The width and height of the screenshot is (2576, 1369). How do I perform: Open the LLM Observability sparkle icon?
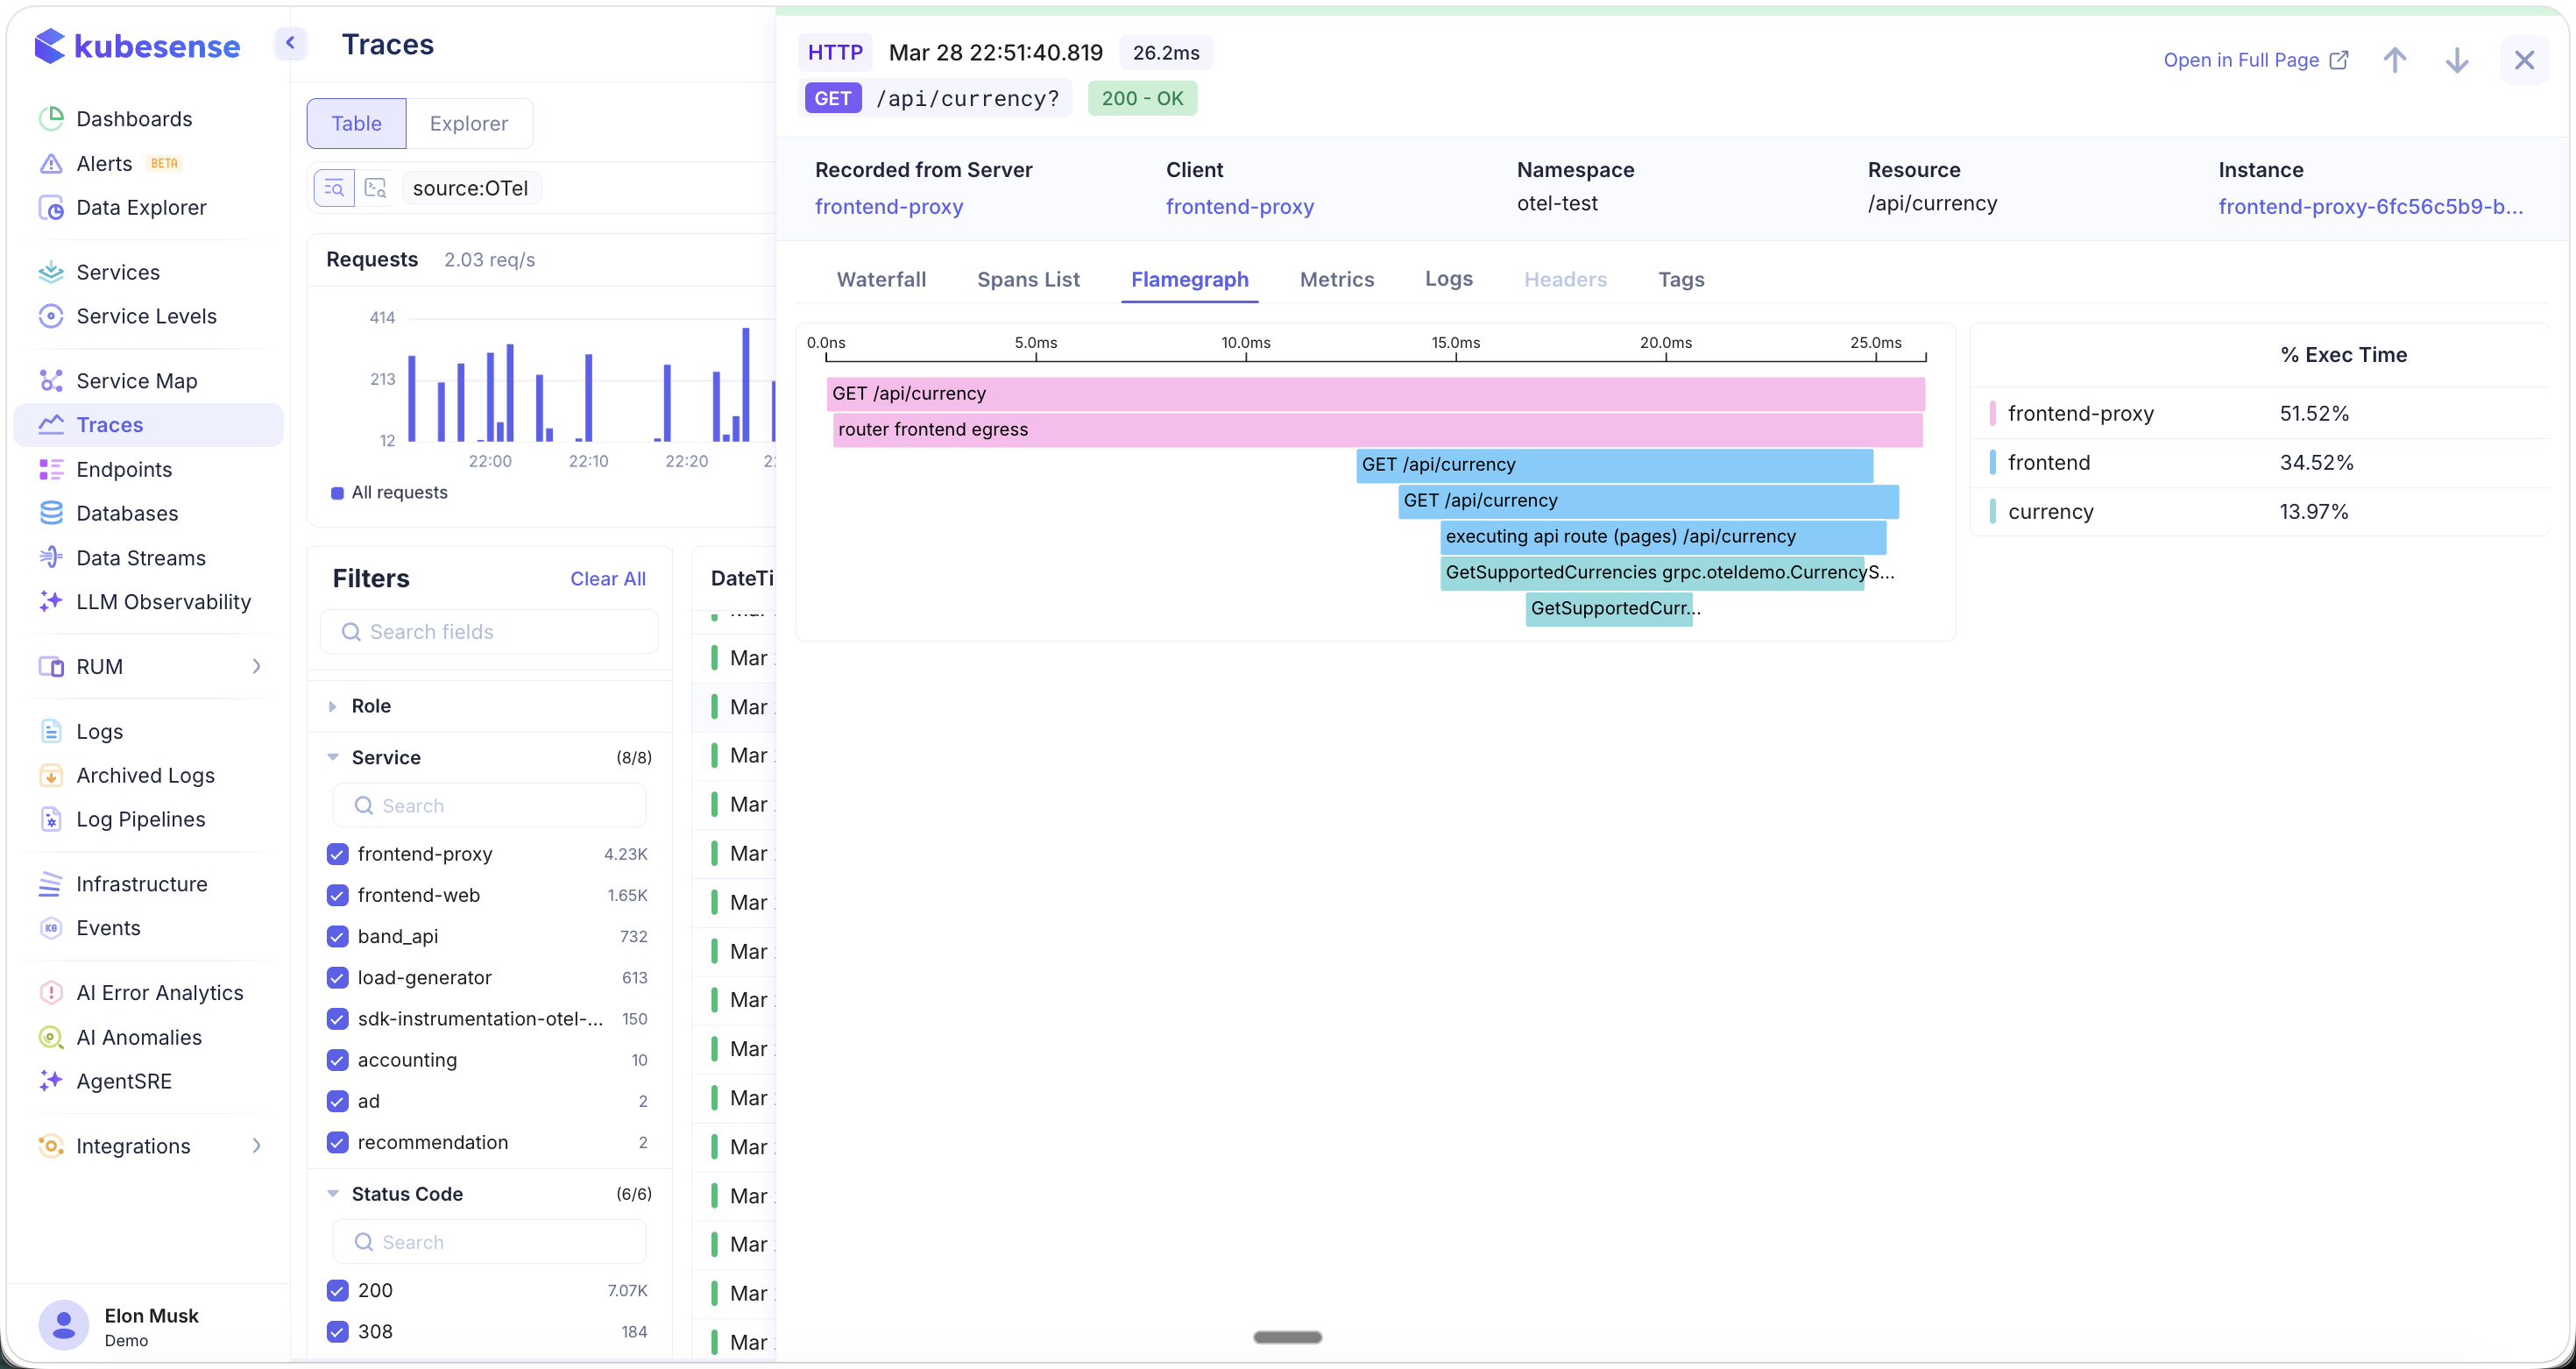click(x=50, y=602)
